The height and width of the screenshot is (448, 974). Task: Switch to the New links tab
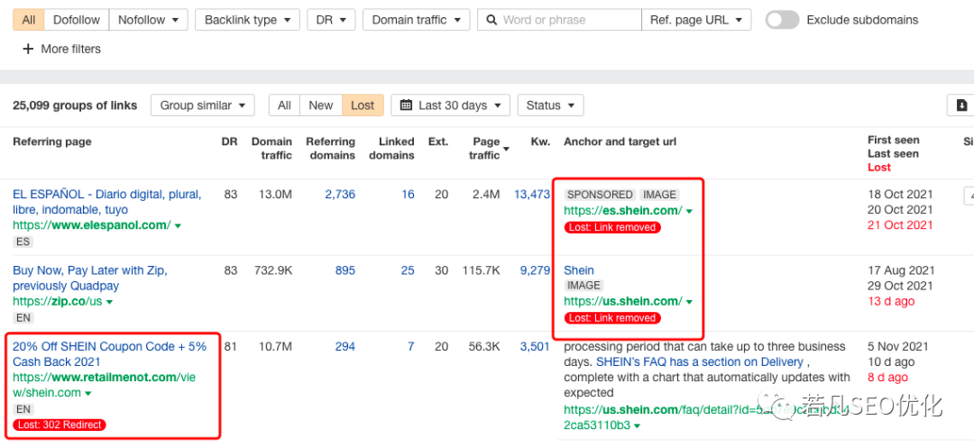[x=320, y=105]
